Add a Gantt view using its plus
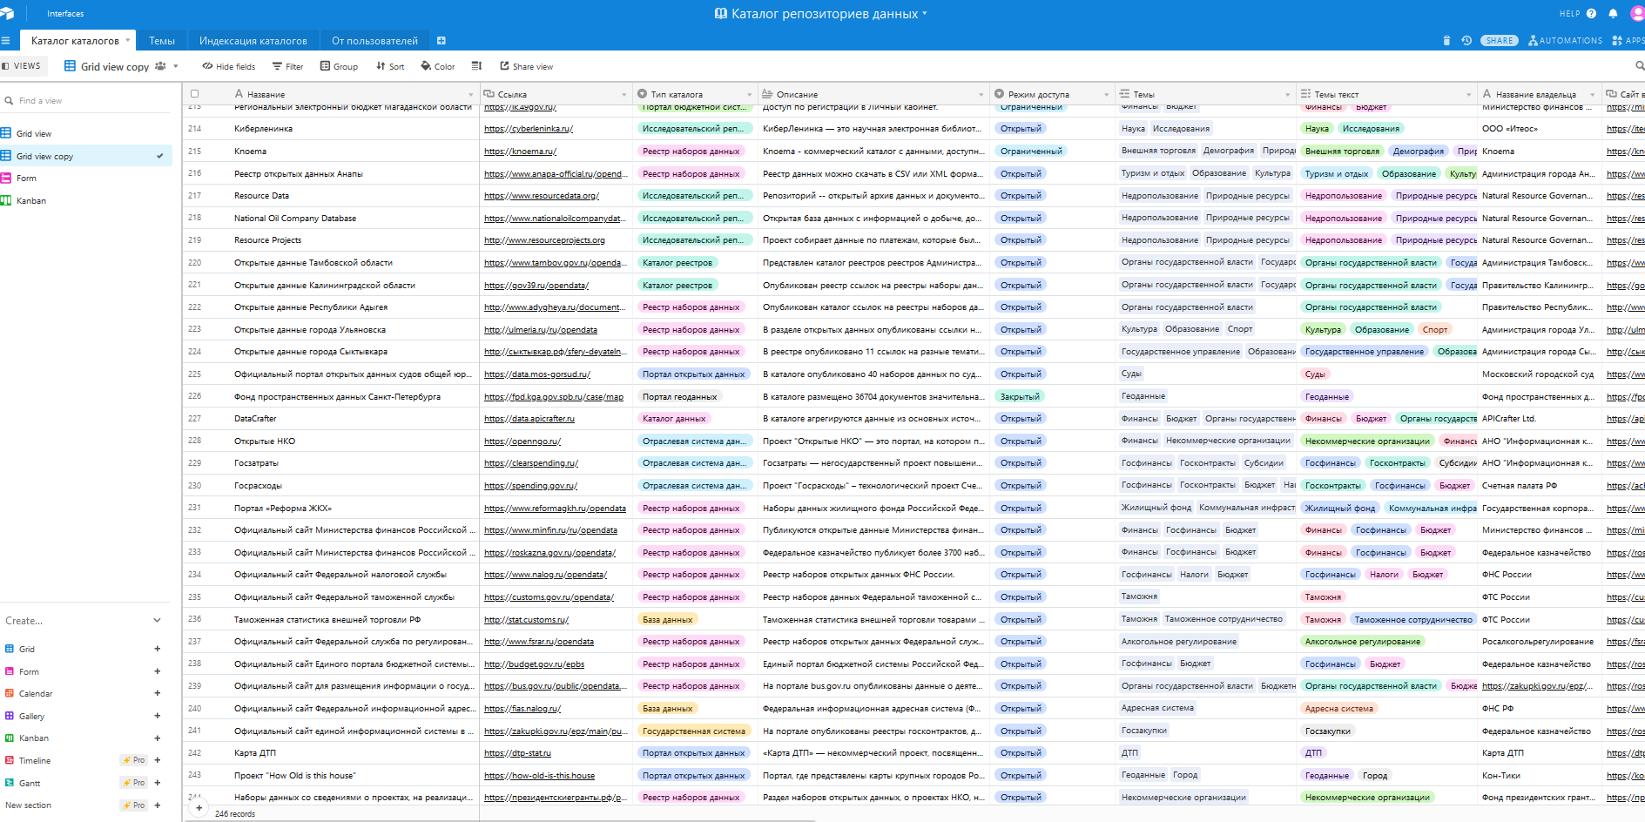 158,783
